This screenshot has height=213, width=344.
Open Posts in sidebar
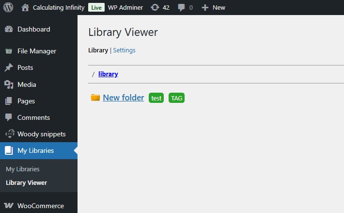25,67
